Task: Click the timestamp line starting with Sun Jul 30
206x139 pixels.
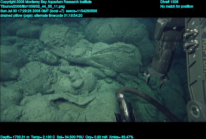Action: [49, 11]
